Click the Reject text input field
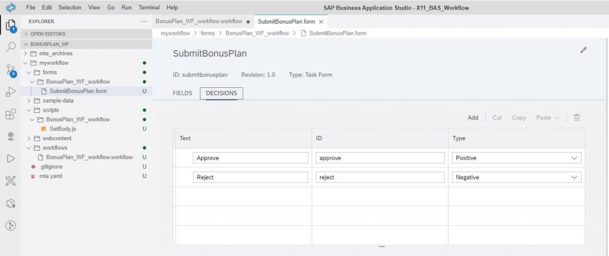The image size is (609, 256). 250,177
